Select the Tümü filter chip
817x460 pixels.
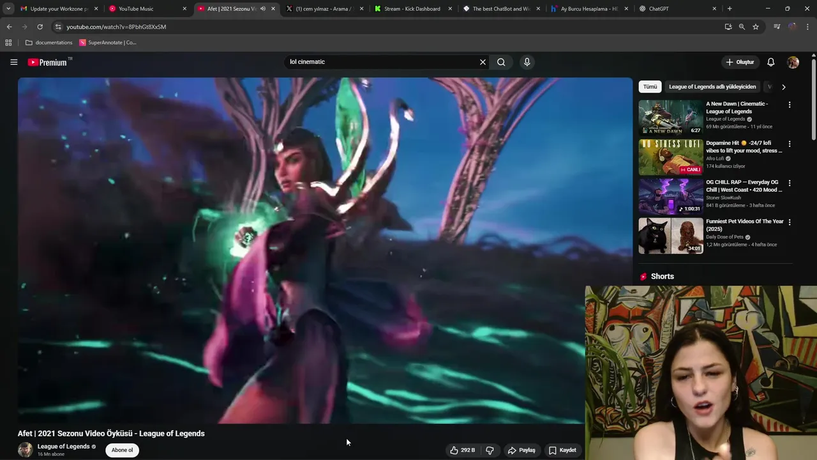coord(650,87)
